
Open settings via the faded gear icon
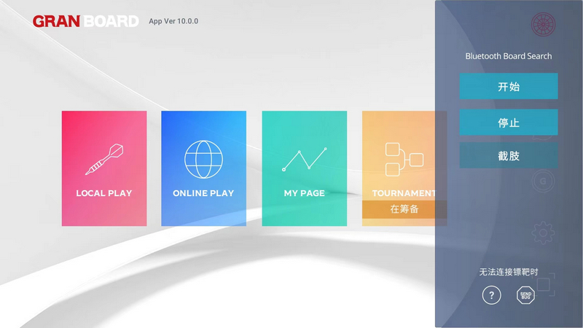(543, 233)
